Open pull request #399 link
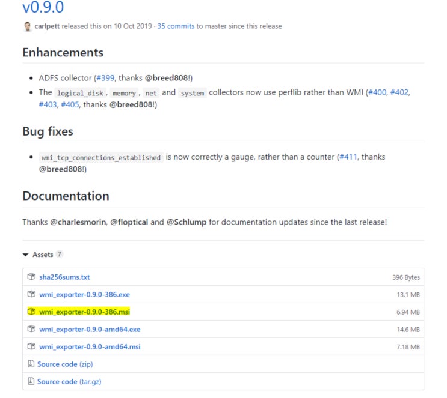The width and height of the screenshot is (447, 398). click(105, 78)
